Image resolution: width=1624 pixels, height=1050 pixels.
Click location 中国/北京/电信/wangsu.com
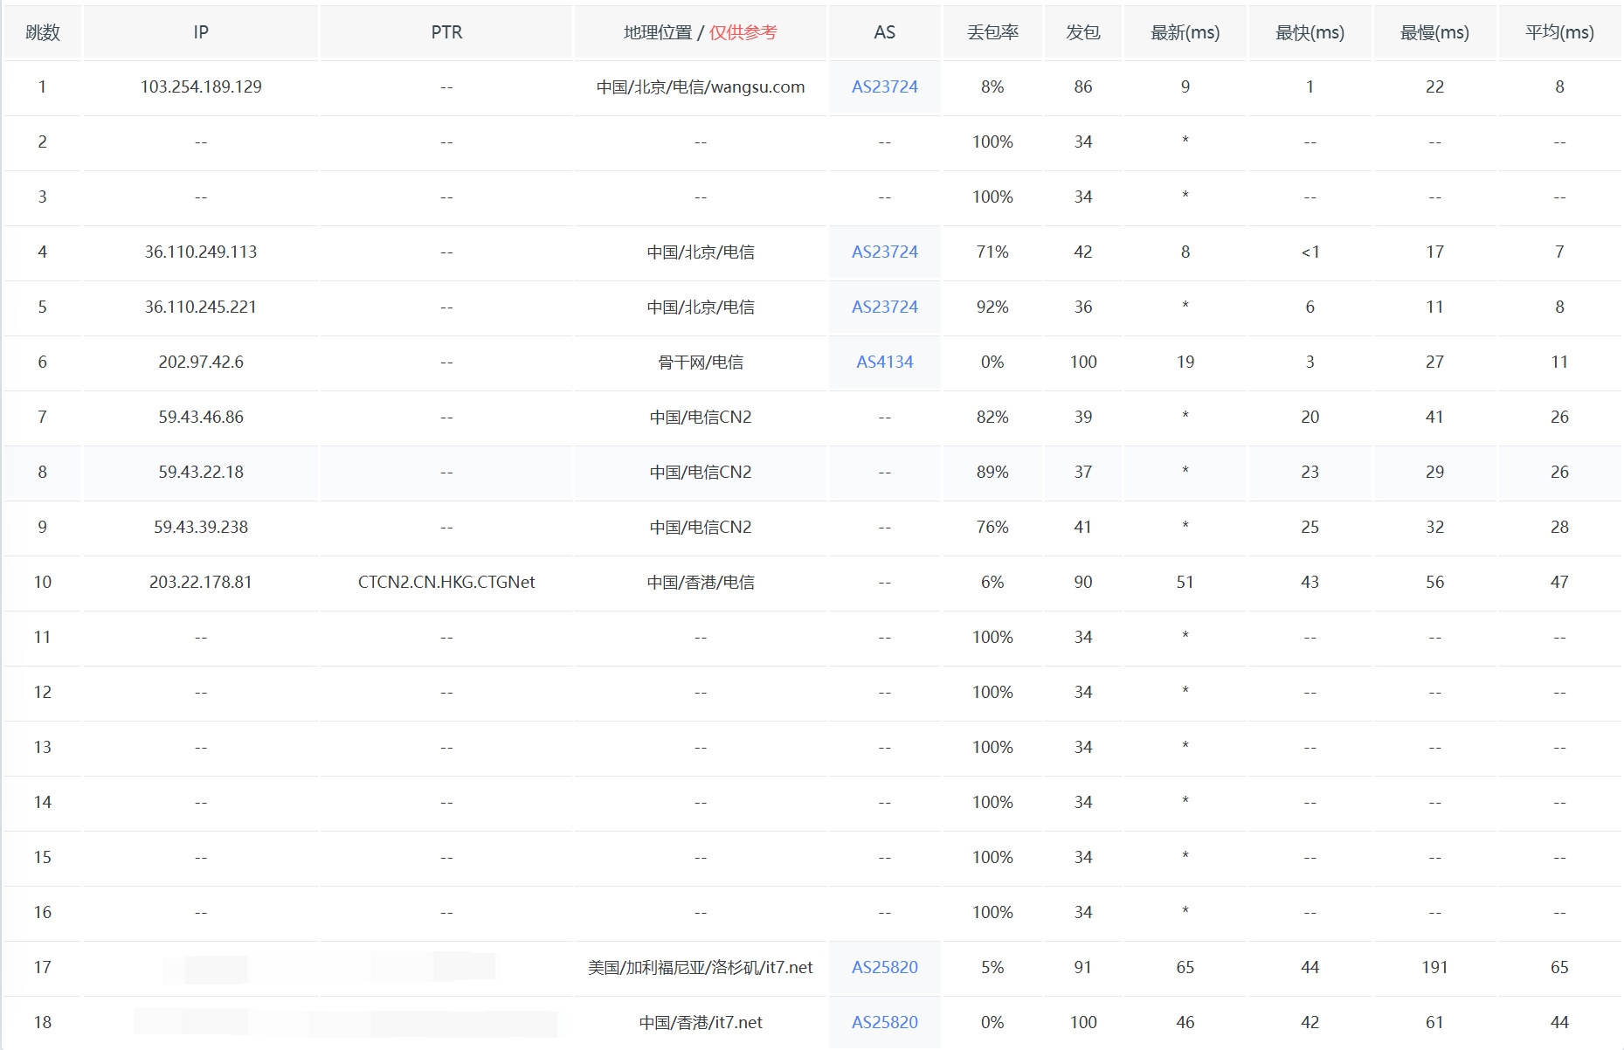tap(701, 86)
